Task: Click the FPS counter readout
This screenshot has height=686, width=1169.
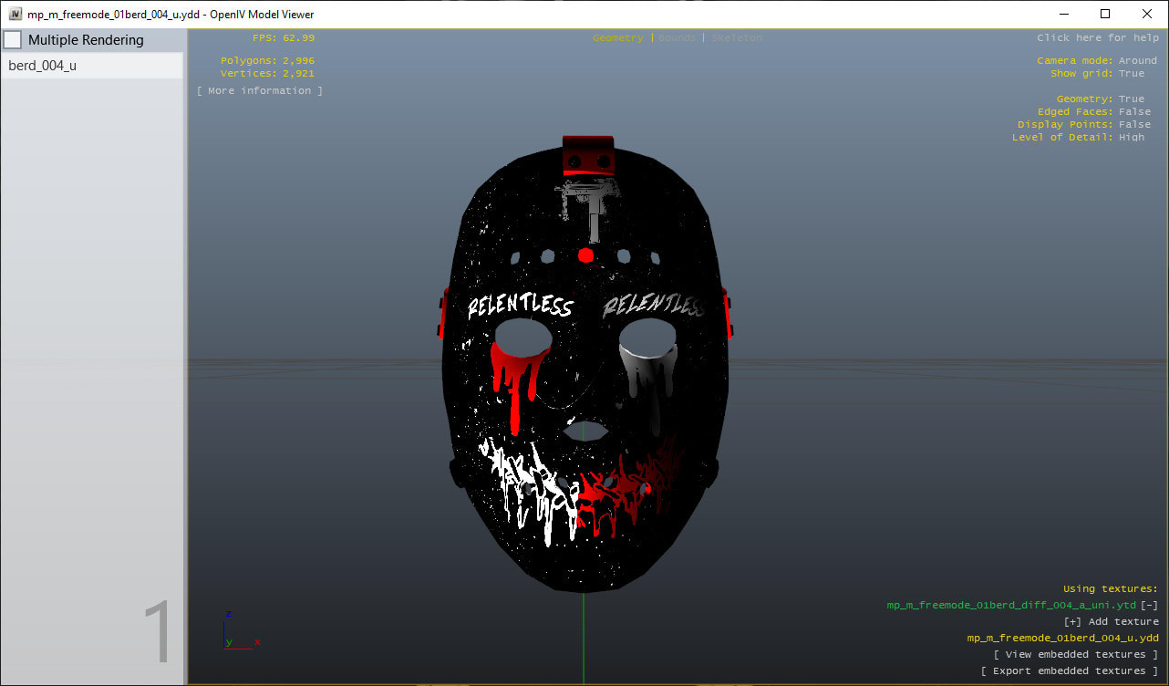Action: click(x=284, y=38)
